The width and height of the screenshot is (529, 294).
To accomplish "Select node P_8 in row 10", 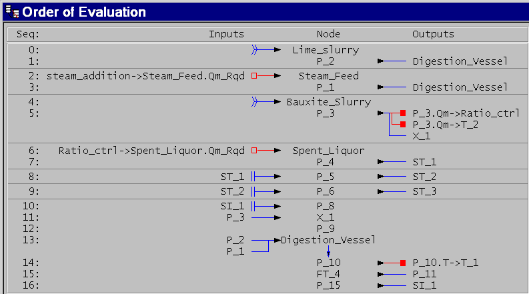I will (326, 206).
